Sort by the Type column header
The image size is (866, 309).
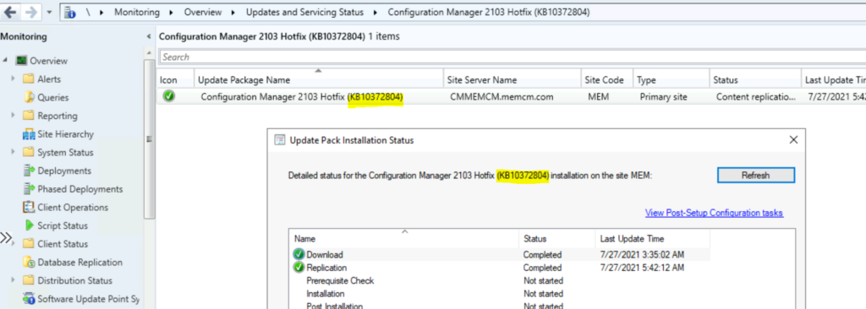[x=671, y=80]
